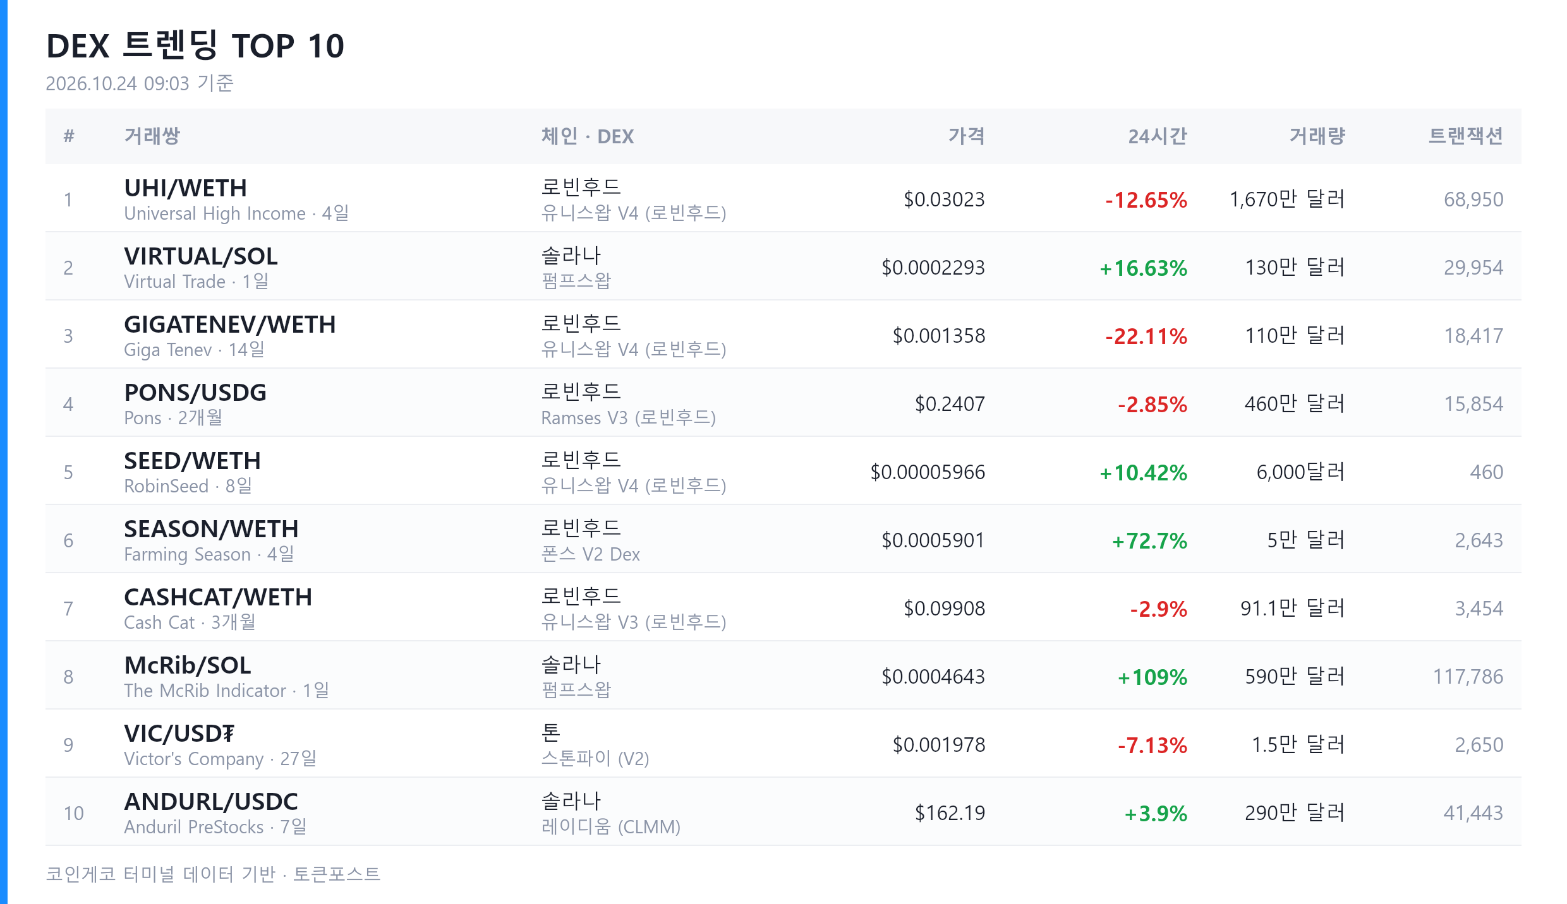Click 폰스 V2 Dex label
The height and width of the screenshot is (904, 1567).
coord(591,554)
